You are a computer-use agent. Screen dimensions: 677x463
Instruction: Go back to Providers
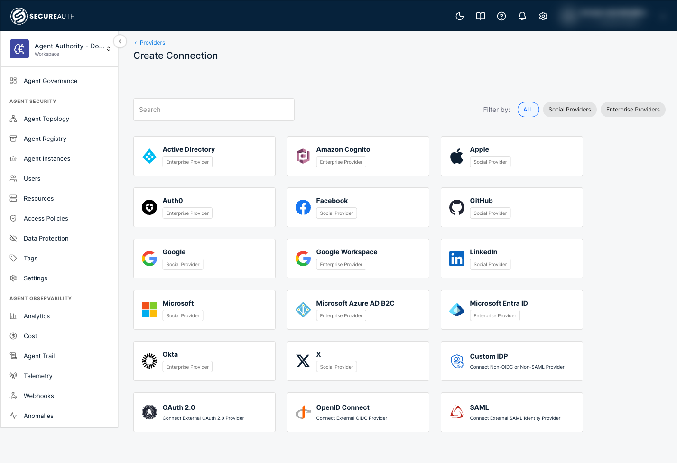pos(149,43)
